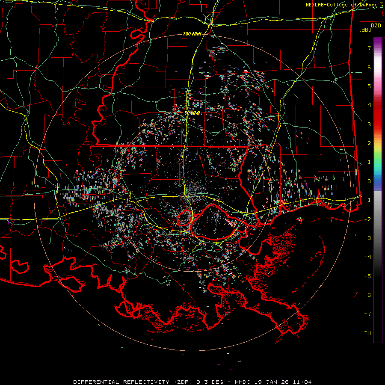Click the 50 NMI range ring label
Viewport: 385px width, 385px height.
[x=192, y=113]
